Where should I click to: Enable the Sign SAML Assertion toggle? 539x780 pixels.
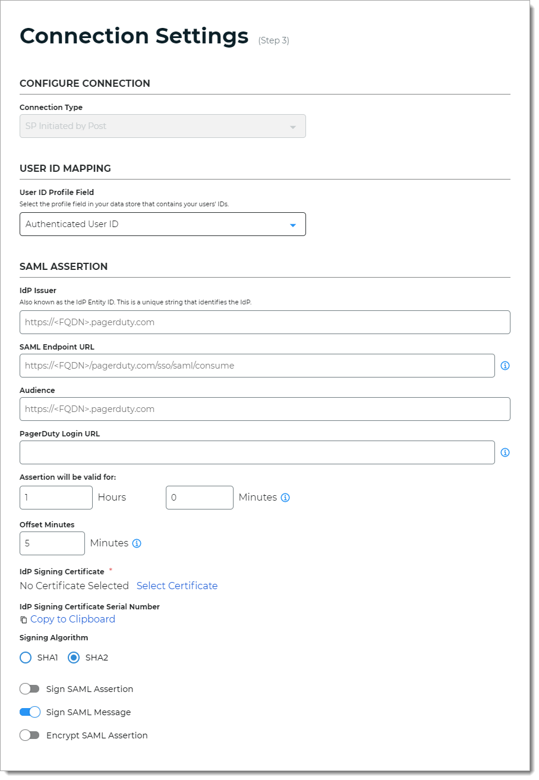click(x=30, y=688)
